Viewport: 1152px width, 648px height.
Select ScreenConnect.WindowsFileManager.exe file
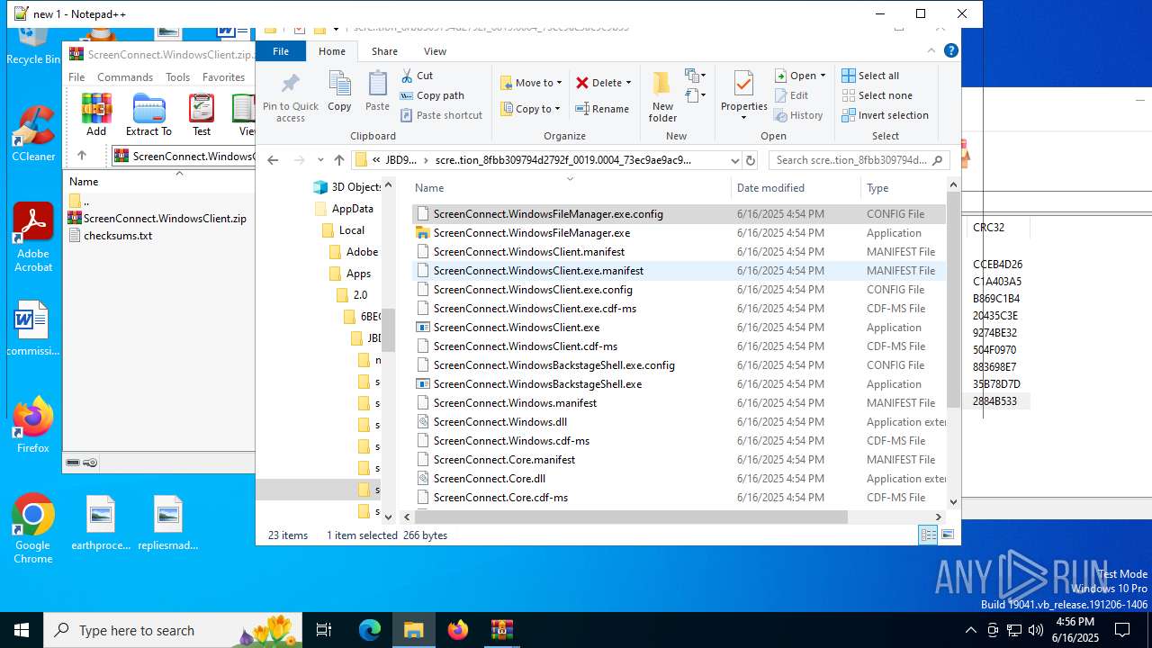click(531, 233)
